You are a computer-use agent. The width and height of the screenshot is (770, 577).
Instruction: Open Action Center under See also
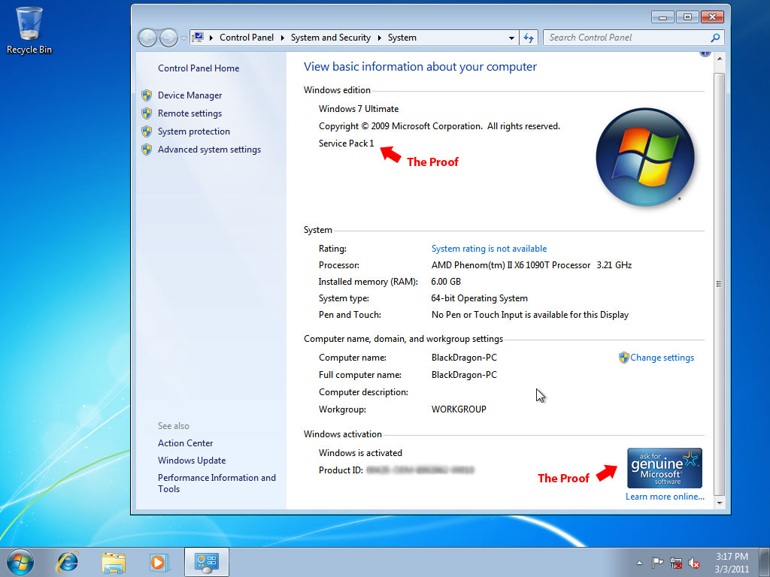[x=185, y=443]
